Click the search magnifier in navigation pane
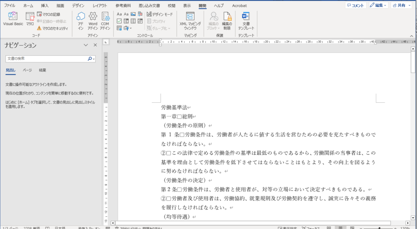Viewport: 417px width, 229px height. click(90, 59)
